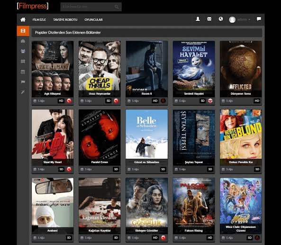
Task: Click red A badge on Winx Club card
Action: [x=257, y=237]
